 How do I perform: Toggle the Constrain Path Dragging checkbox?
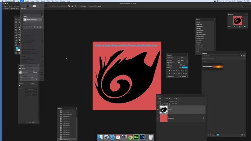95,6
